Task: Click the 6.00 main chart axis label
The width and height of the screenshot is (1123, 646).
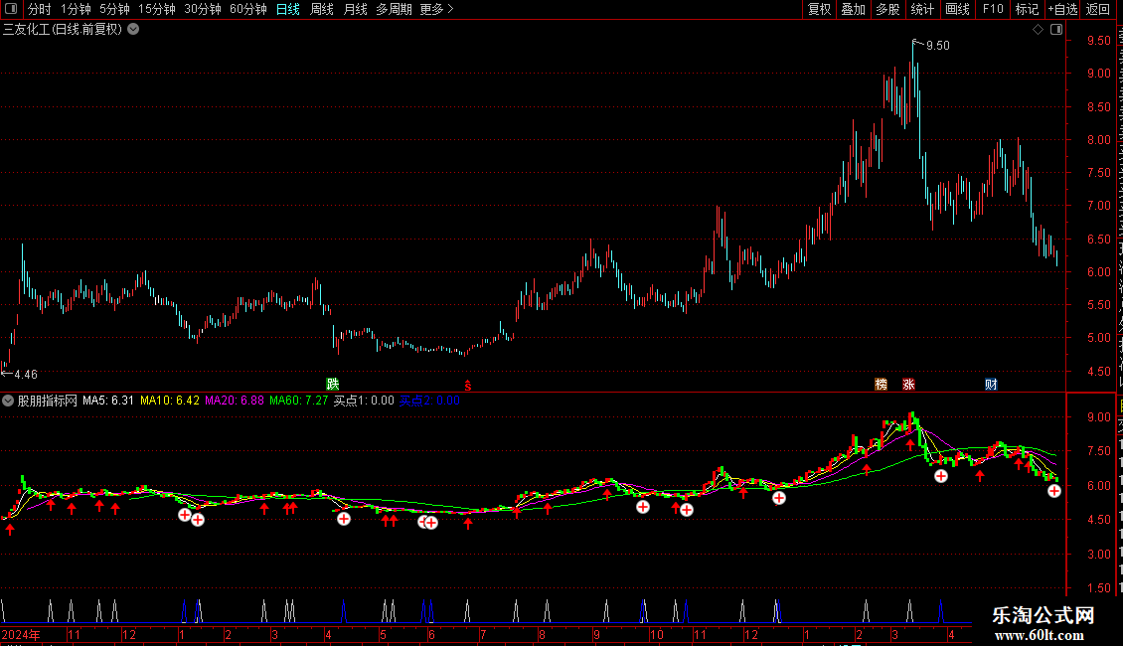Action: coord(1098,272)
